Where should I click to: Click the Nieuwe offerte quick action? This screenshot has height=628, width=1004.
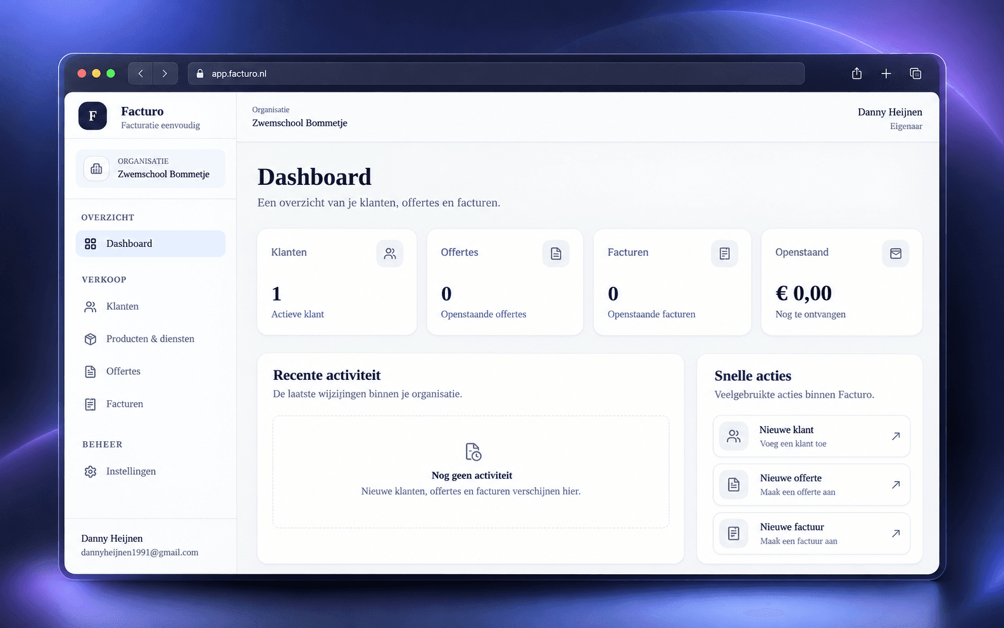(x=812, y=485)
